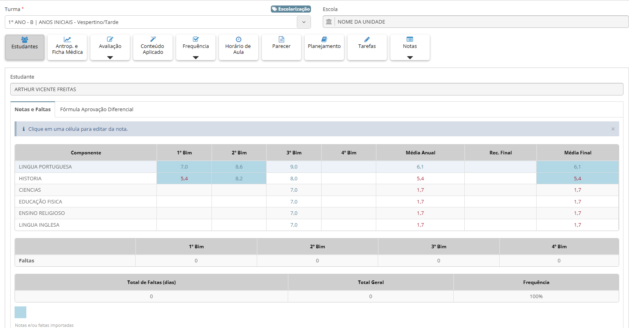Click Lingua Inglesa Média Final 1,7
The image size is (629, 328).
coord(577,225)
